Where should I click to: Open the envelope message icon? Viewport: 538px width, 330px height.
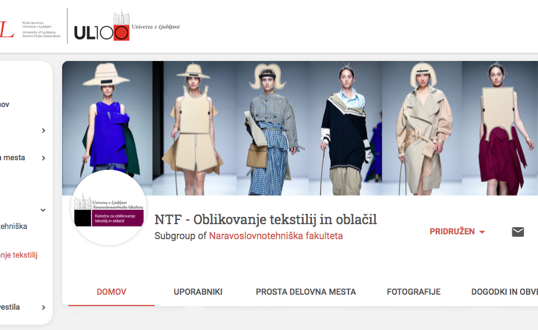[x=518, y=232]
